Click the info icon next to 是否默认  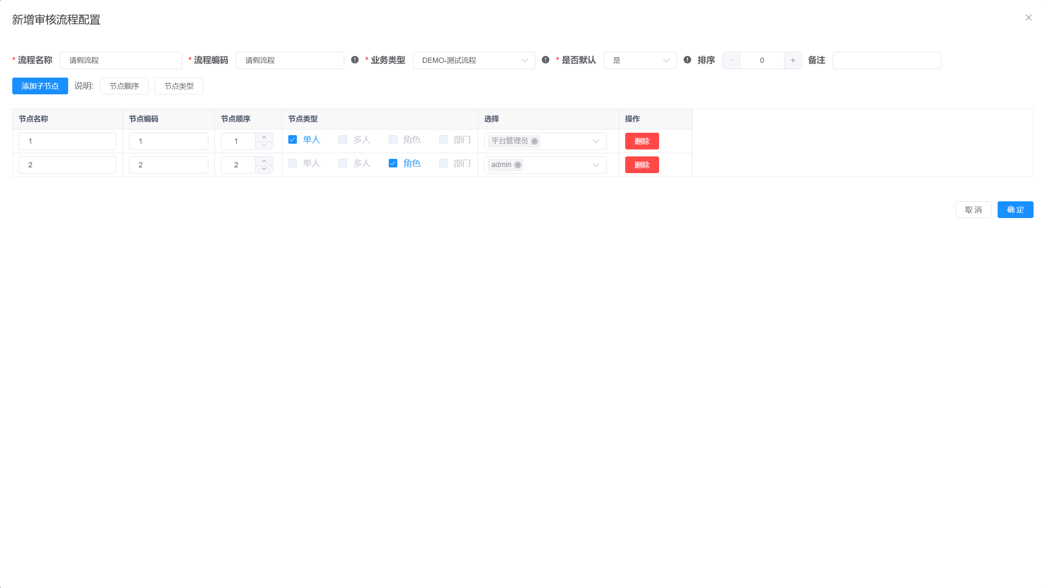pos(545,60)
